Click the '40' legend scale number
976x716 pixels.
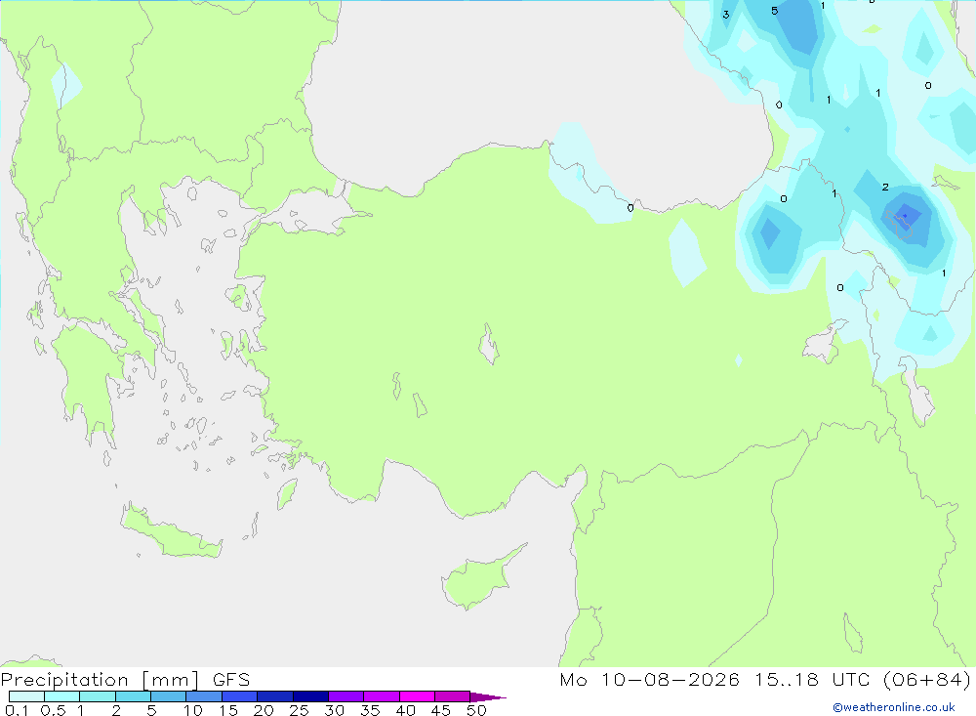click(x=406, y=710)
